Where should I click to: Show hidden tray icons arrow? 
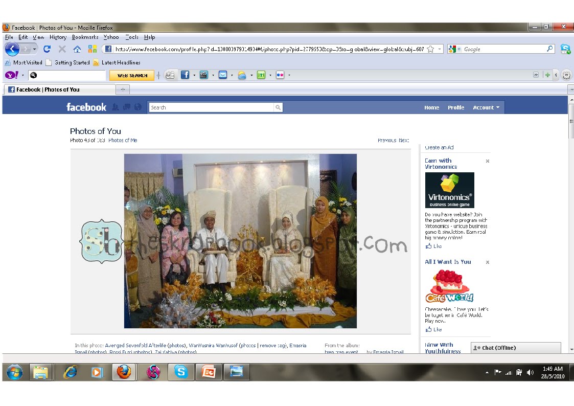487,373
